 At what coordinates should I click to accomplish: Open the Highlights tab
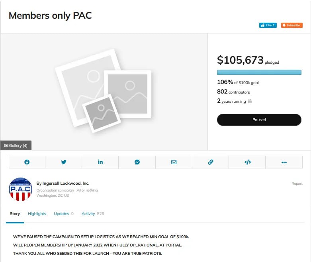pyautogui.click(x=37, y=214)
